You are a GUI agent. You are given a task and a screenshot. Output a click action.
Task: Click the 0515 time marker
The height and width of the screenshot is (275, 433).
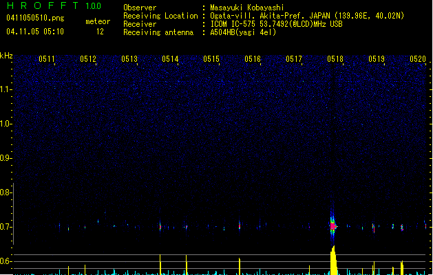[211, 60]
